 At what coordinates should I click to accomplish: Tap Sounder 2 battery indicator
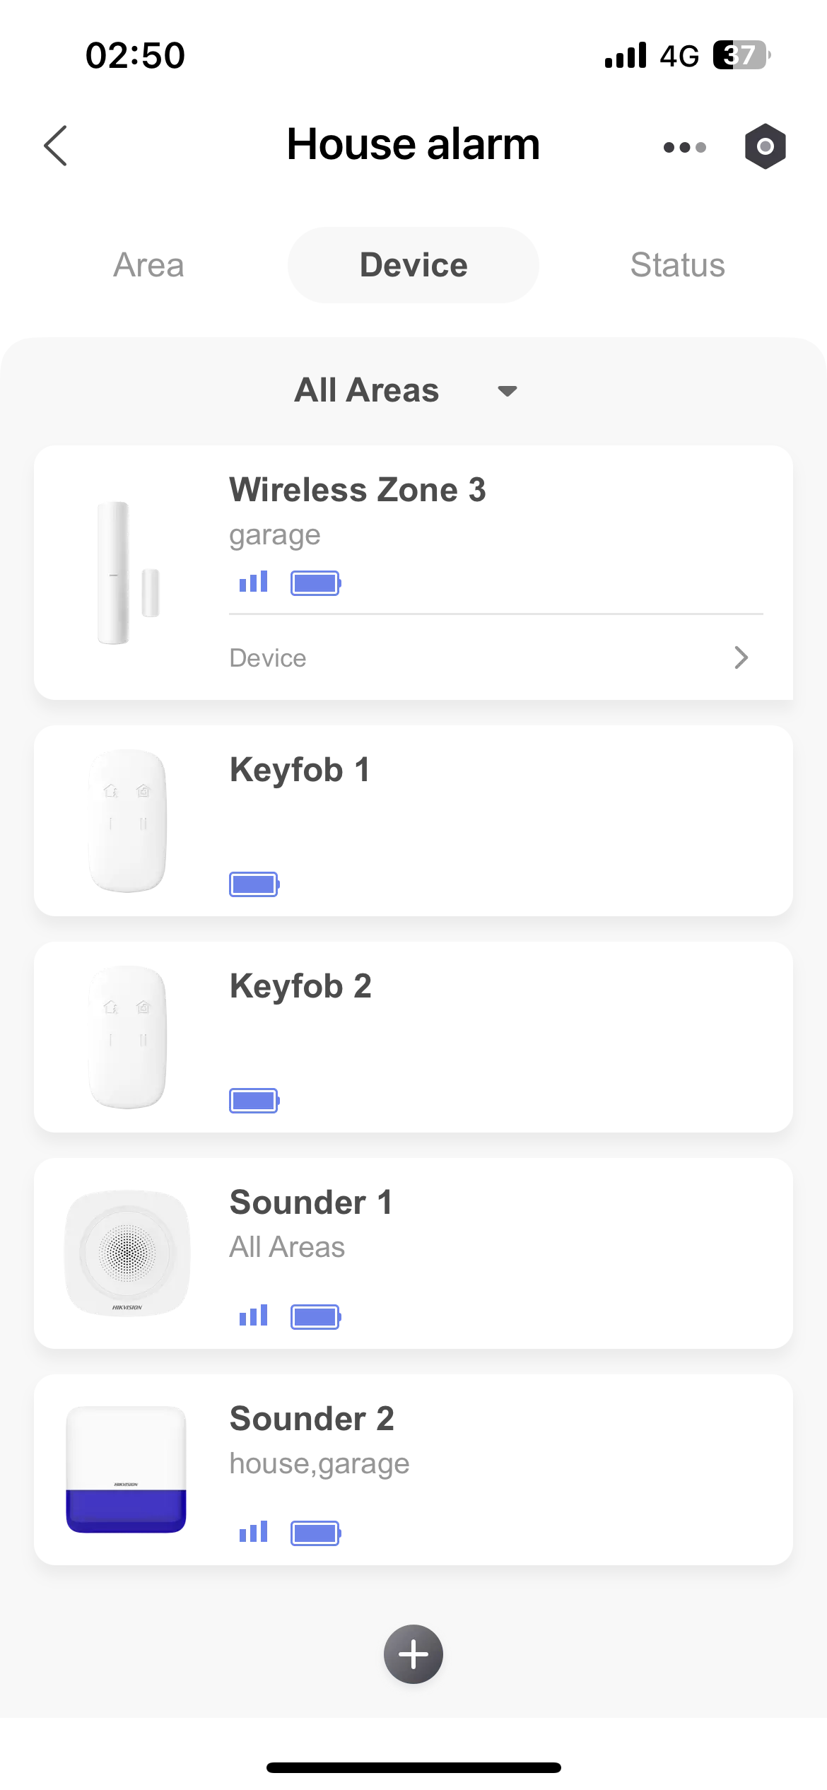315,1533
